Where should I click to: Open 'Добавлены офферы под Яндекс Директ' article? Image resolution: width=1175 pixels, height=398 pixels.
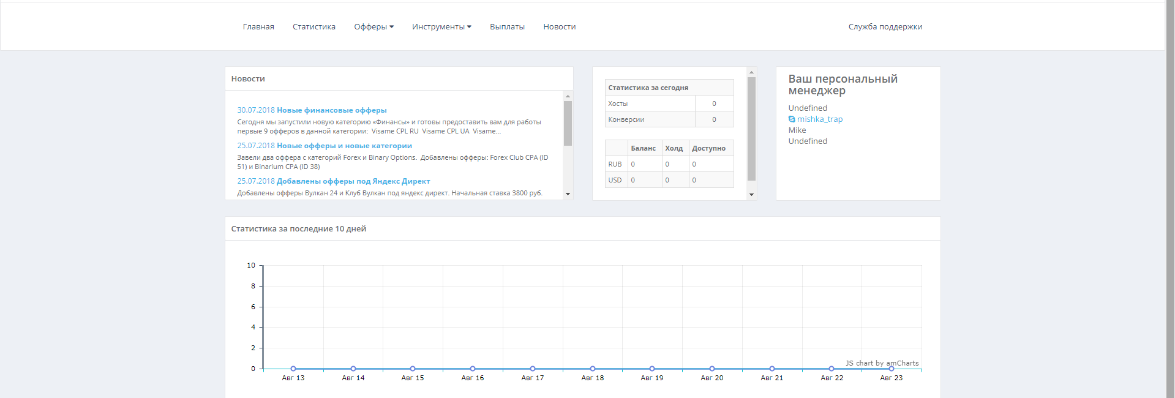click(x=353, y=181)
